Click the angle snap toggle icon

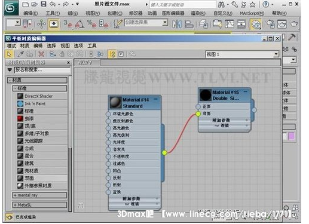click(x=79, y=24)
